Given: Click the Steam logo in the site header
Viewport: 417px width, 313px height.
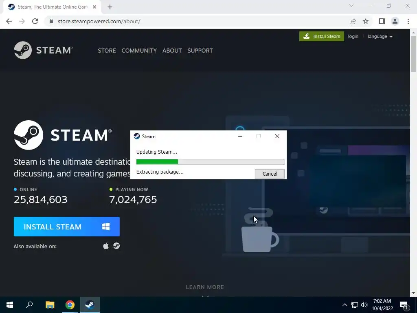Looking at the screenshot, I should tap(43, 50).
